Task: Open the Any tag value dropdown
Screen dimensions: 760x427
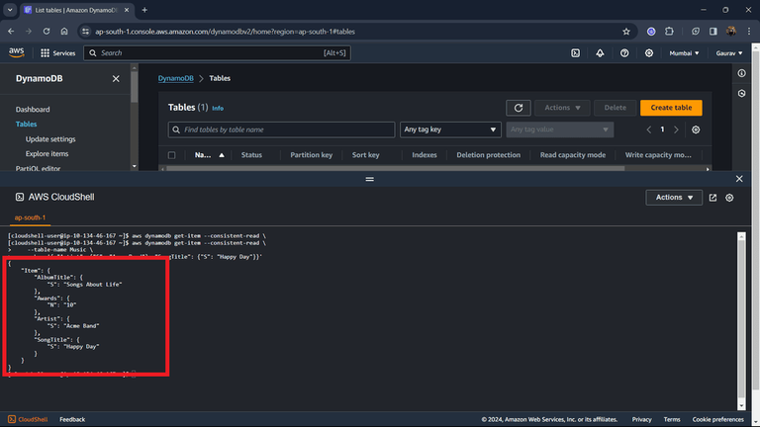Action: coord(560,129)
